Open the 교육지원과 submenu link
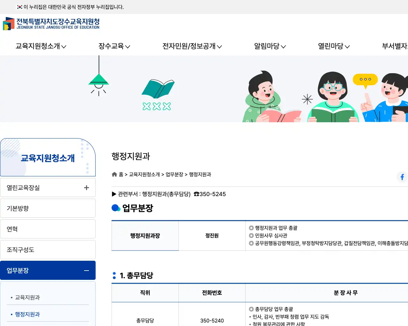This screenshot has height=326, width=408. [27, 297]
